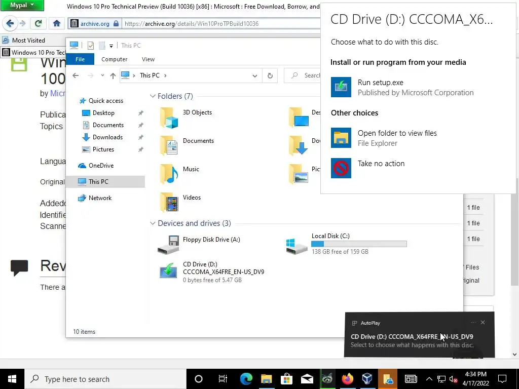This screenshot has height=389, width=519.
Task: Collapse the Devices and drives (3) group
Action: [153, 223]
